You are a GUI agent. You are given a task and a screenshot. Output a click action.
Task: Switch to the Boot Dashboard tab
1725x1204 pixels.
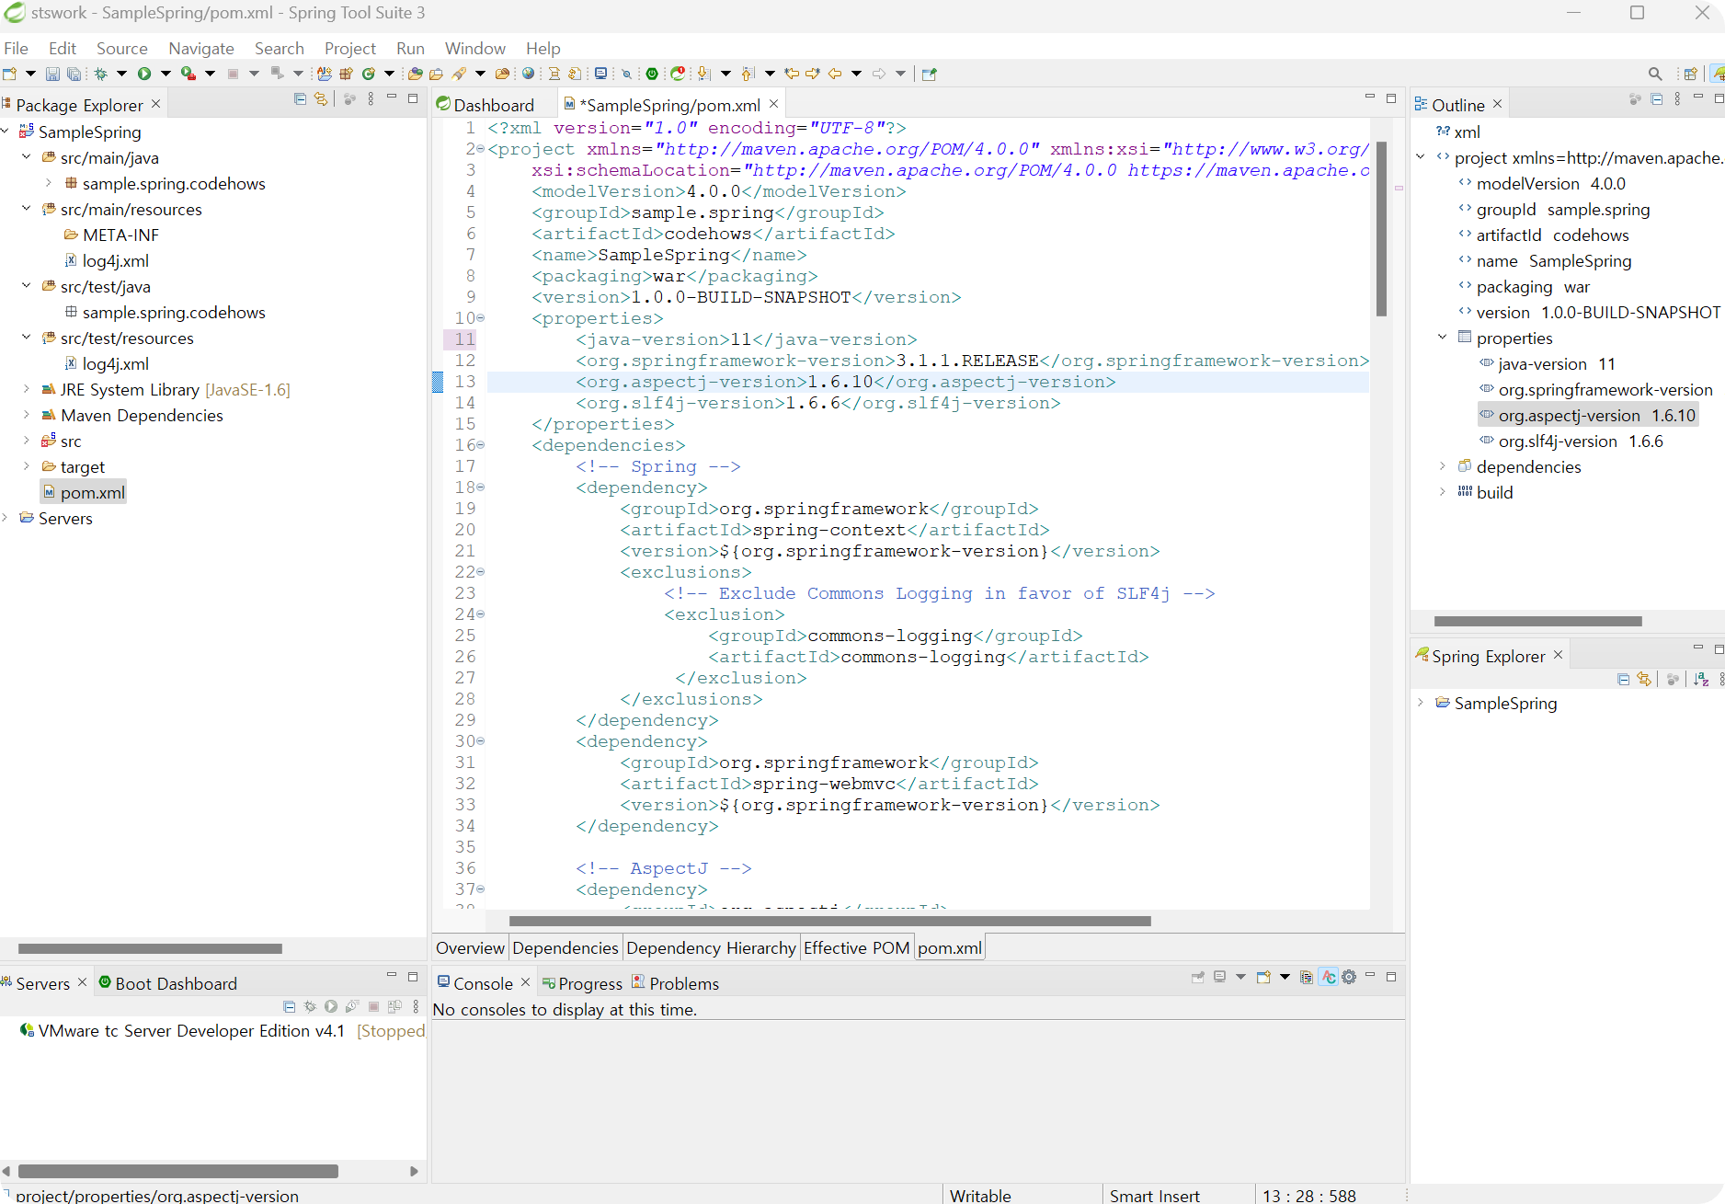coord(167,983)
